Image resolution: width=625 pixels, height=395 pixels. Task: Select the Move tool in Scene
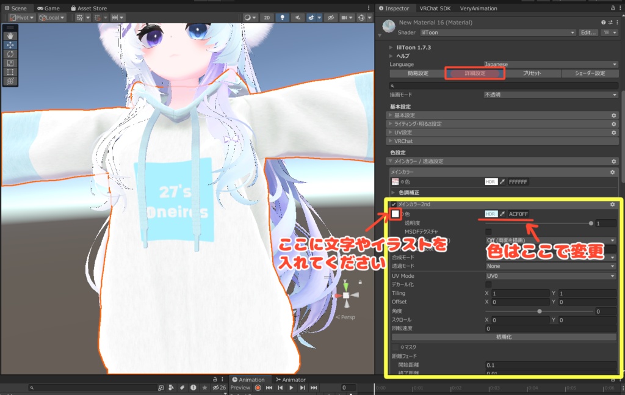[10, 45]
